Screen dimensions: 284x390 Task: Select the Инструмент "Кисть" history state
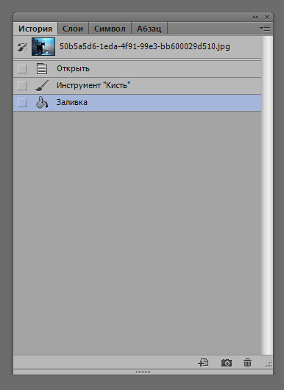pyautogui.click(x=138, y=86)
